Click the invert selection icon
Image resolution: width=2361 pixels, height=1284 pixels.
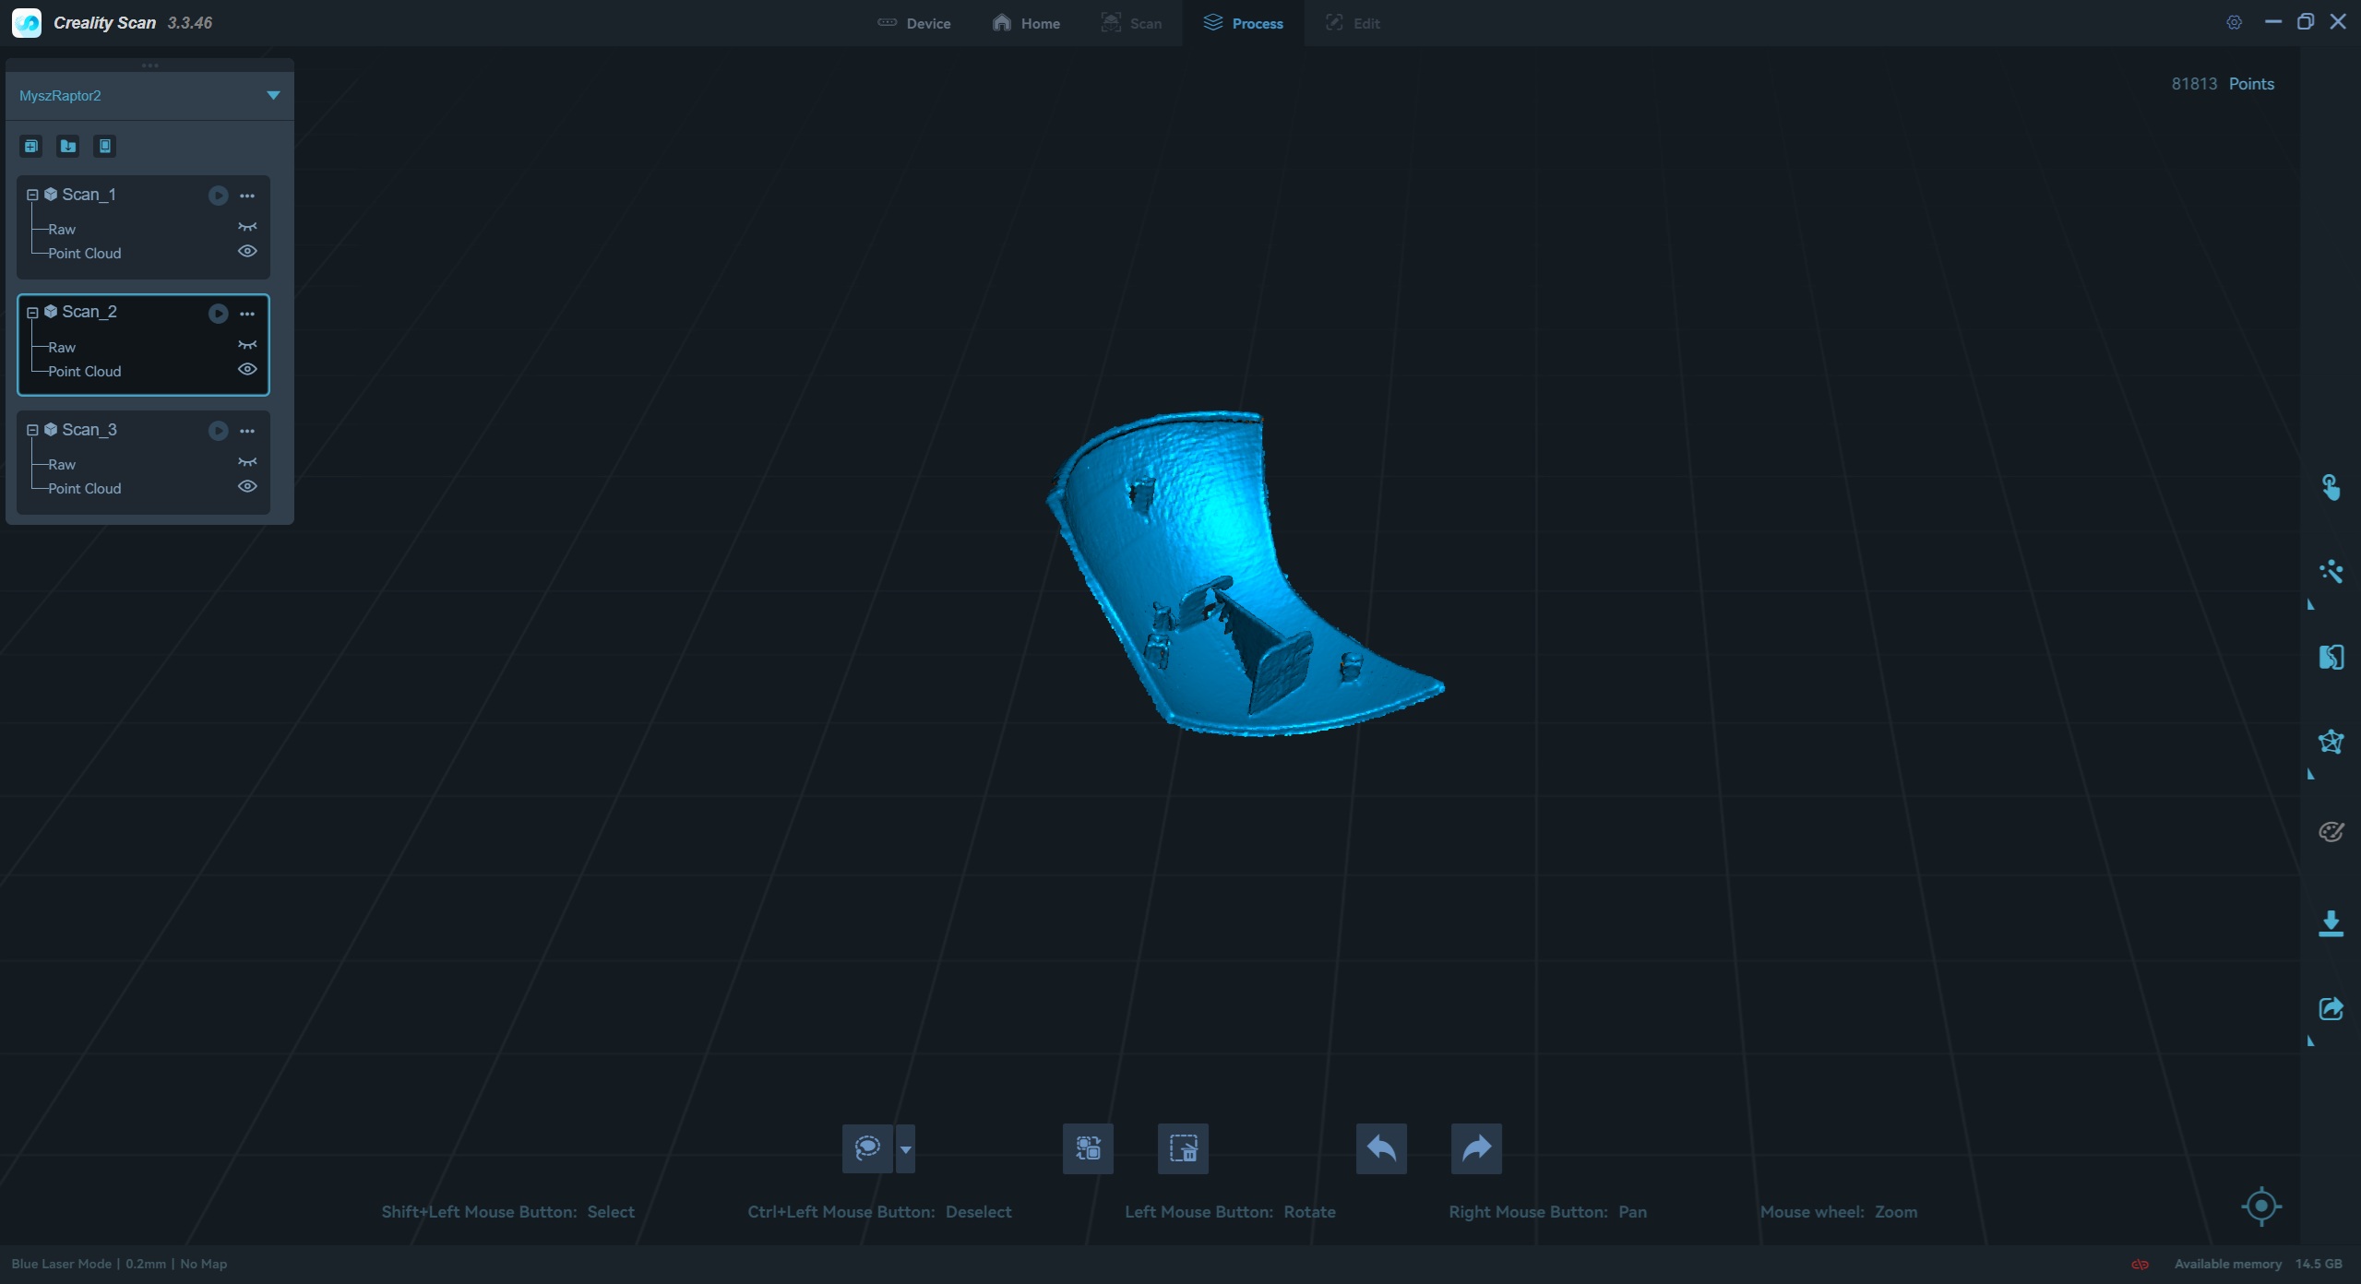[1088, 1148]
